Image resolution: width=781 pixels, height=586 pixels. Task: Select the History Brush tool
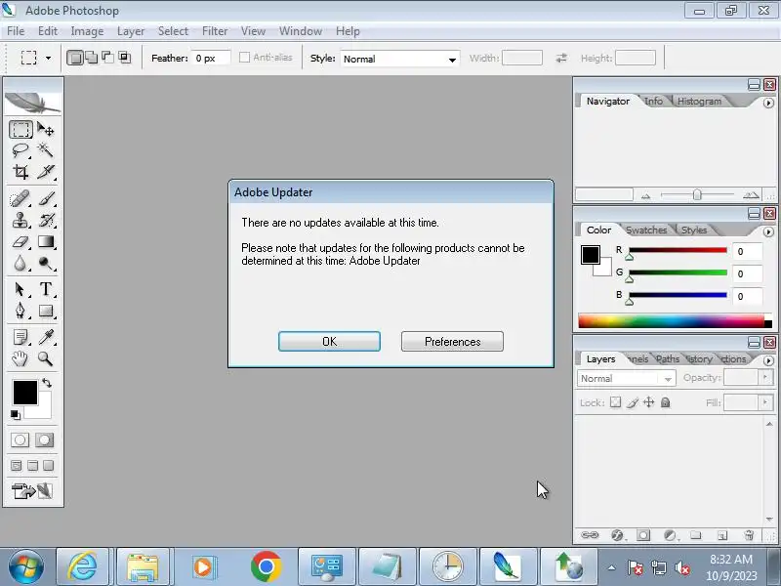pyautogui.click(x=45, y=220)
